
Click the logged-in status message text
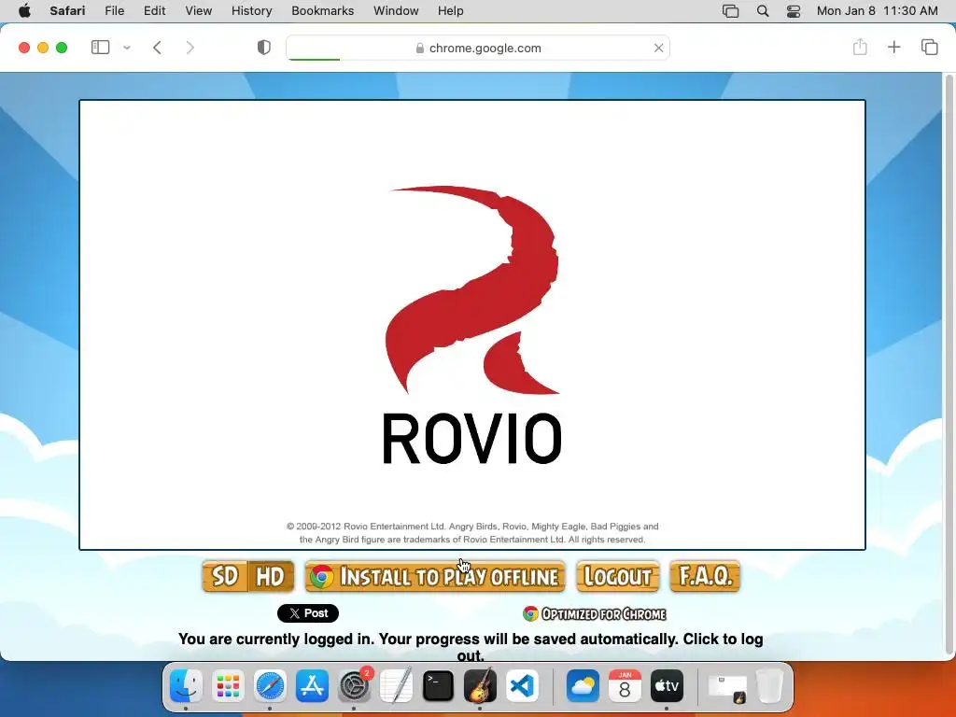click(x=471, y=646)
